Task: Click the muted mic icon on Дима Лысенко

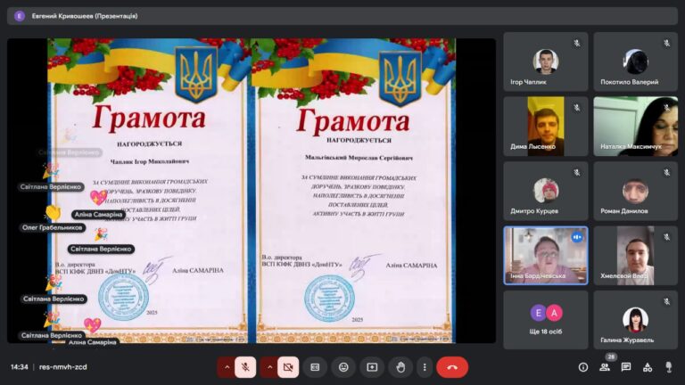Action: pyautogui.click(x=577, y=107)
